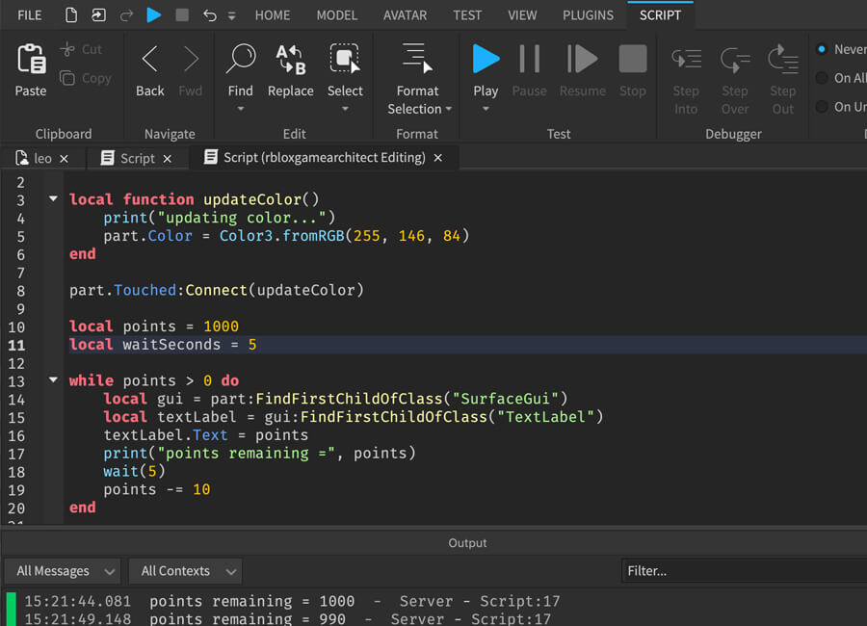The width and height of the screenshot is (867, 626).
Task: Switch to the MODEL ribbon tab
Action: click(x=337, y=15)
